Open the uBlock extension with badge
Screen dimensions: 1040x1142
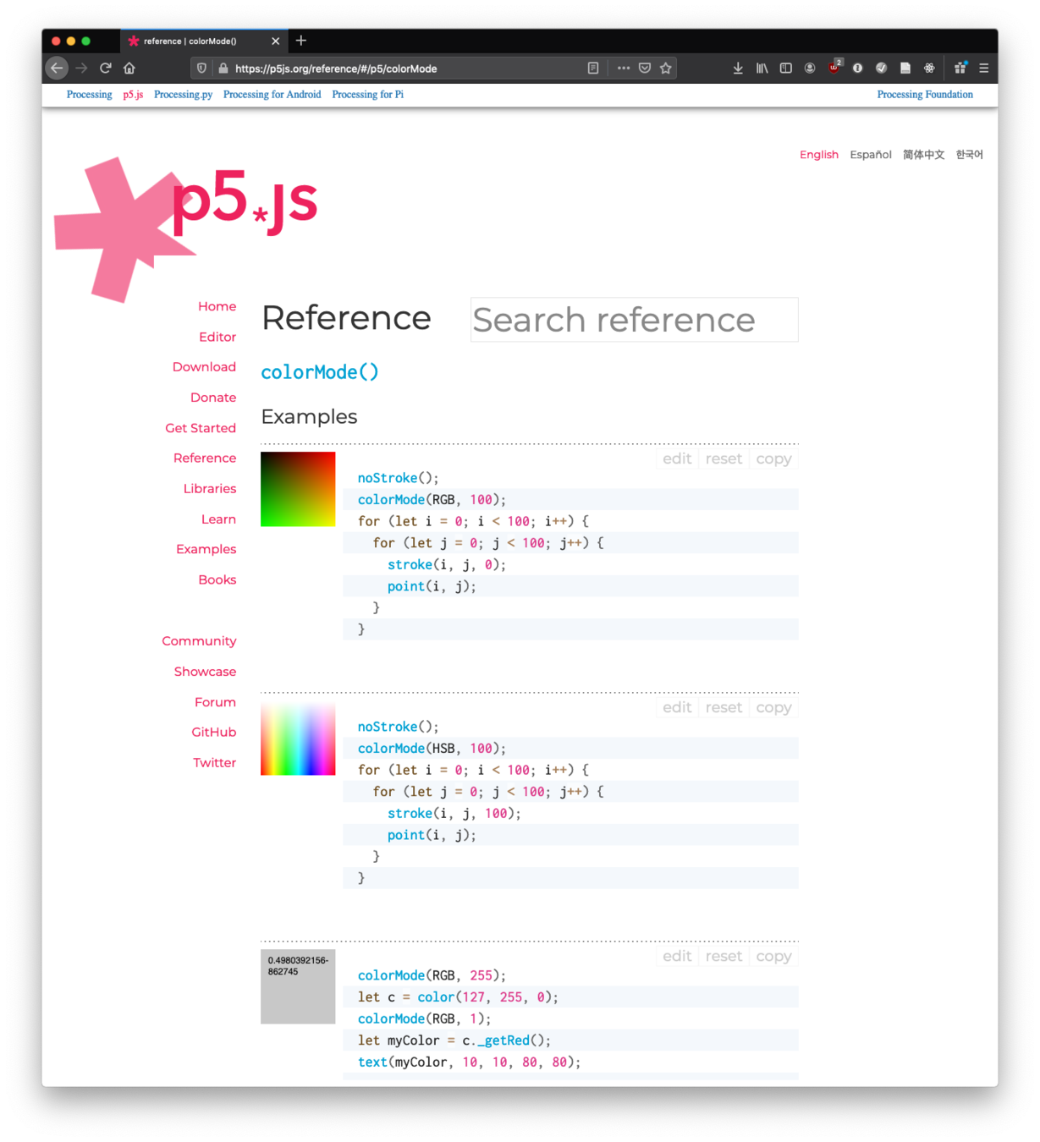coord(835,67)
